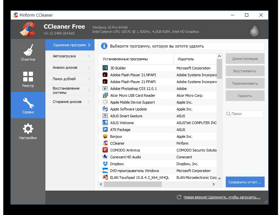
Task: Click the vertical scrollbar thumb
Action: [220, 69]
